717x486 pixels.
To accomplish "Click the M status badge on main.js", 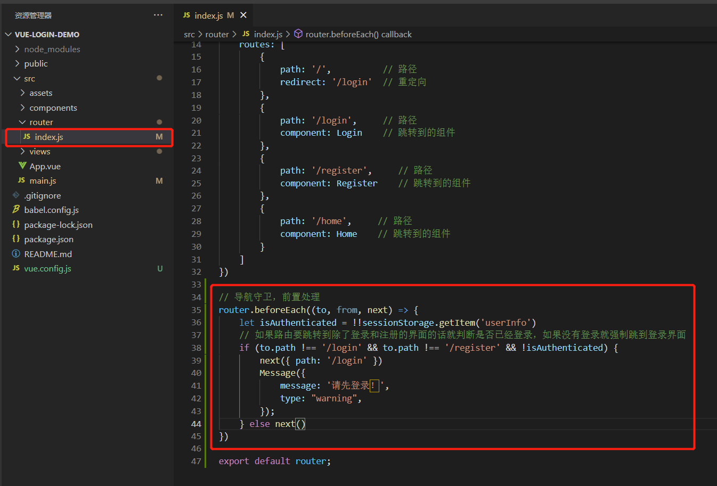I will (x=159, y=181).
